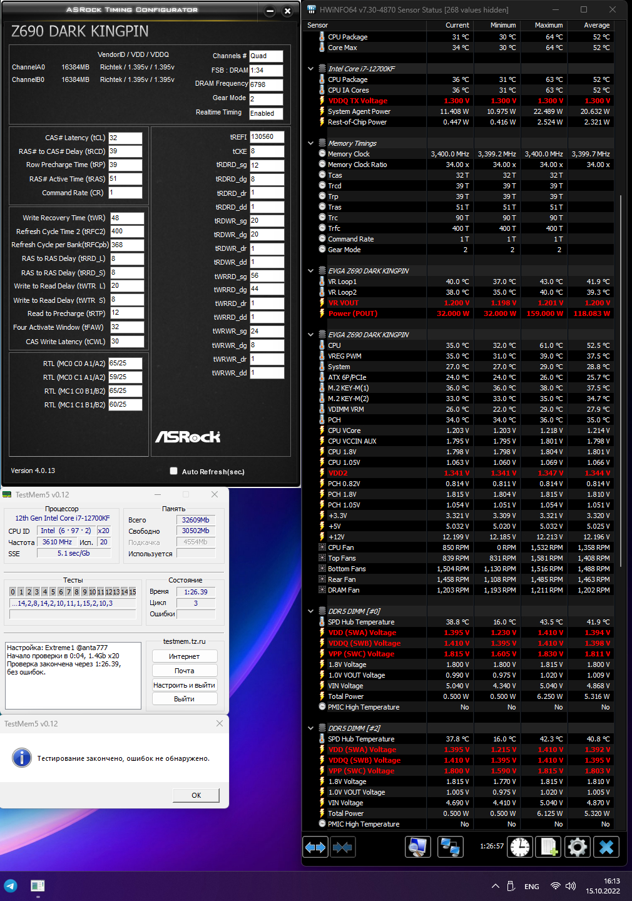This screenshot has height=901, width=632.
Task: Click the Sensor column header
Action: [365, 25]
